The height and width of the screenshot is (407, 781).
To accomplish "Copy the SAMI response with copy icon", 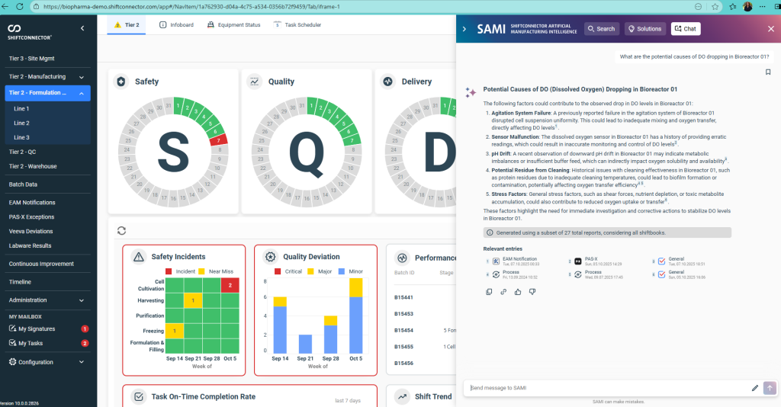I will coord(489,292).
